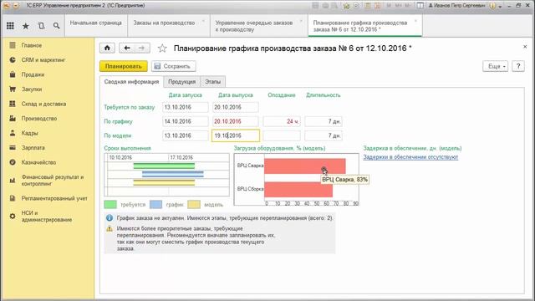Open the Задержки в обеспечении отсутствуют link

(x=410, y=157)
